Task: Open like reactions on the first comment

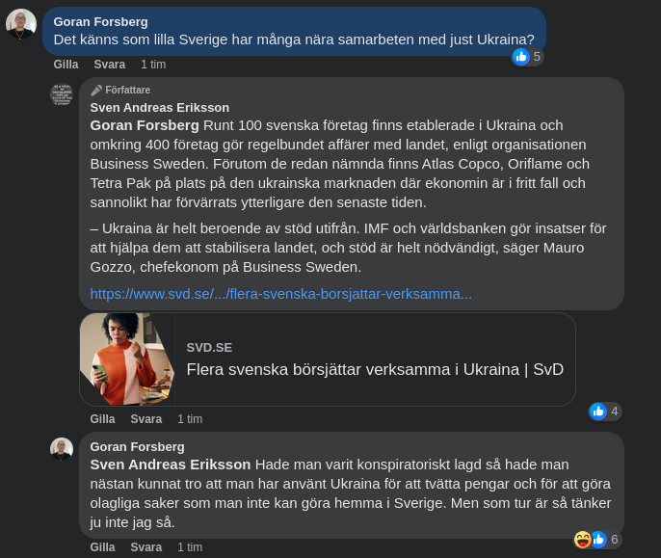Action: click(x=528, y=57)
